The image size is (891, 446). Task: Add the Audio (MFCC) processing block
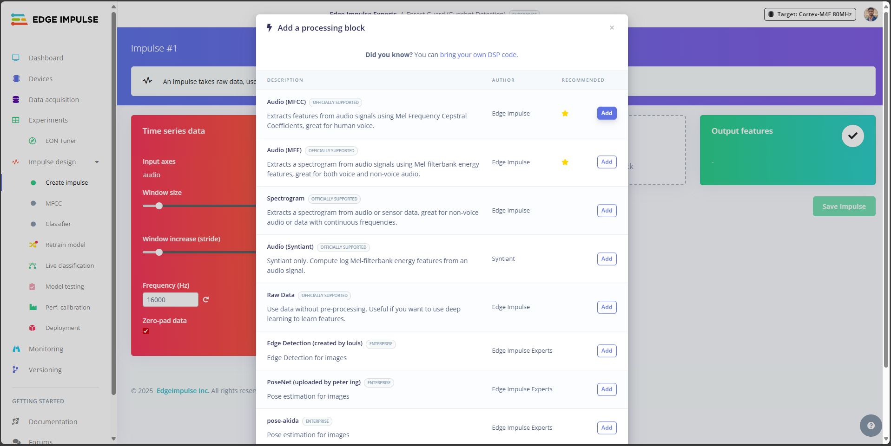click(x=607, y=113)
